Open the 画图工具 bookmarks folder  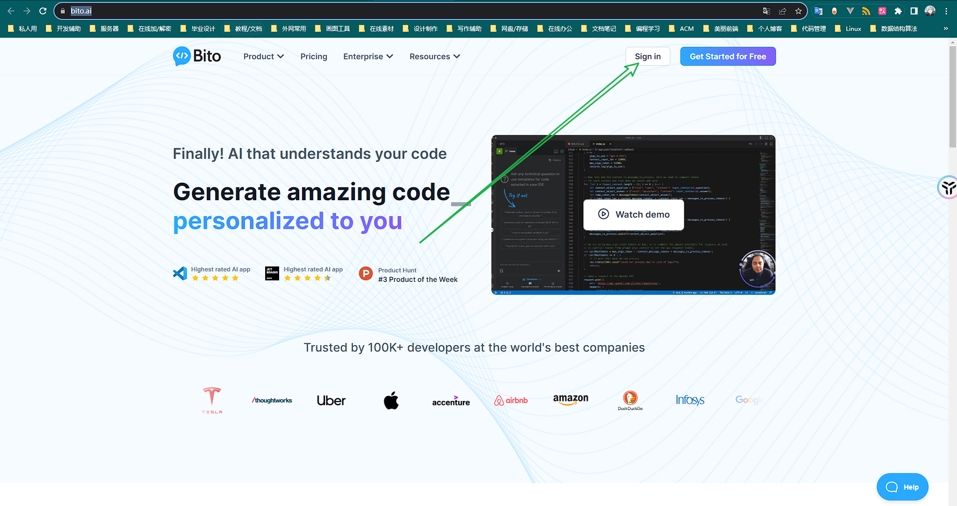click(332, 29)
